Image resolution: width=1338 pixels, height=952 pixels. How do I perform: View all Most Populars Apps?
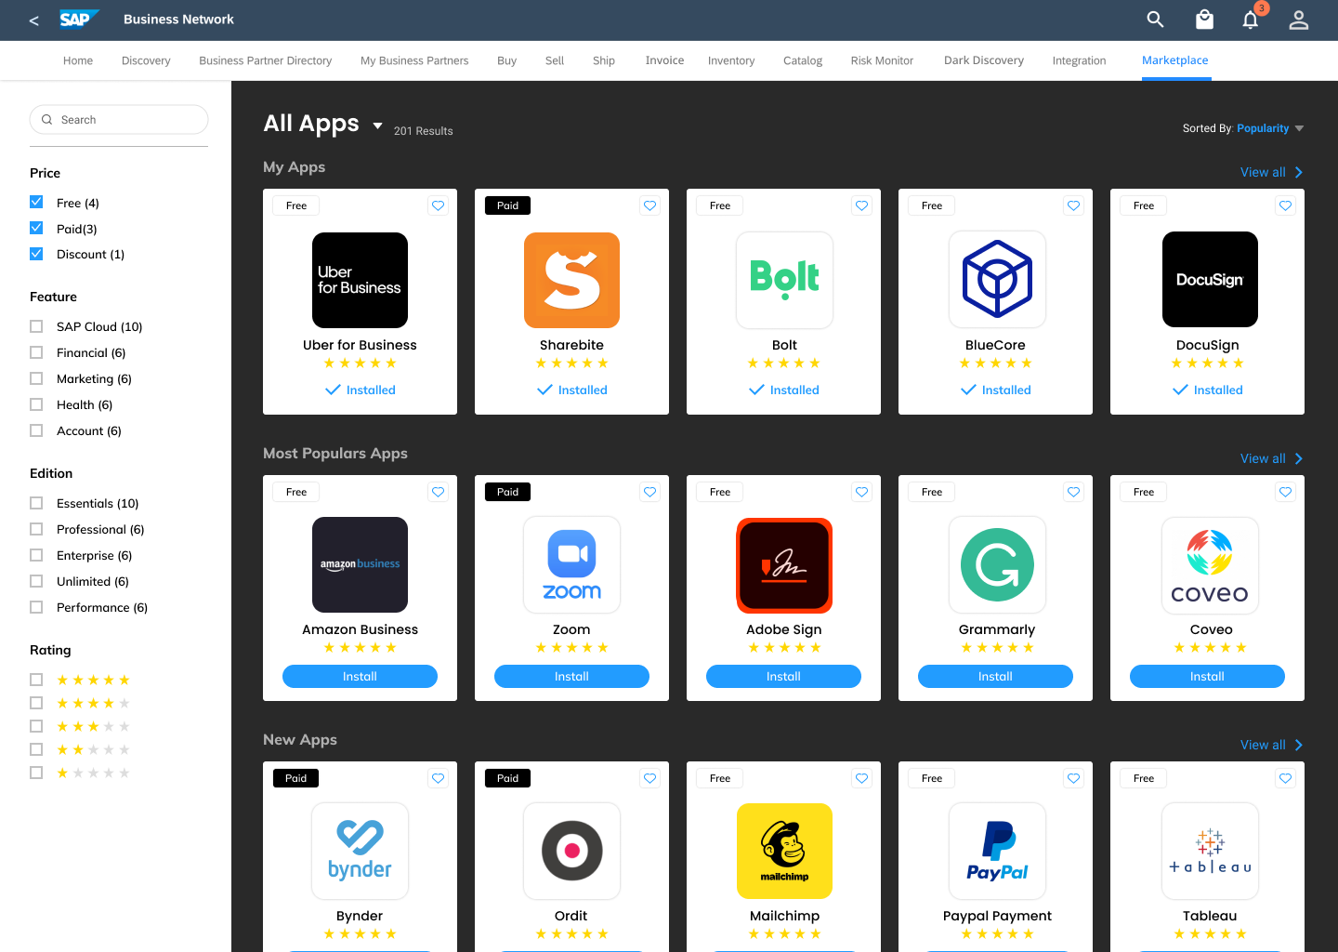point(1271,458)
